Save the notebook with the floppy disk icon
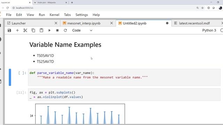 pos(9,30)
